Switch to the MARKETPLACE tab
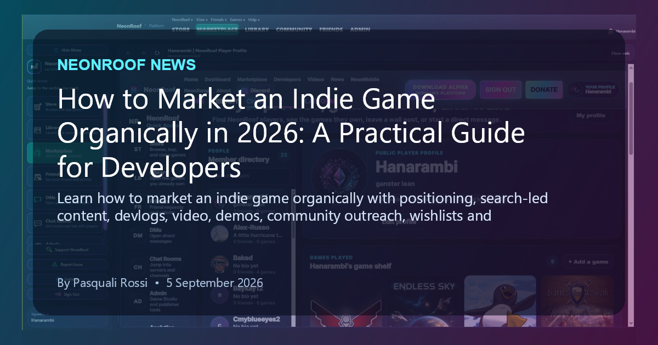The height and width of the screenshot is (345, 658). click(x=217, y=30)
